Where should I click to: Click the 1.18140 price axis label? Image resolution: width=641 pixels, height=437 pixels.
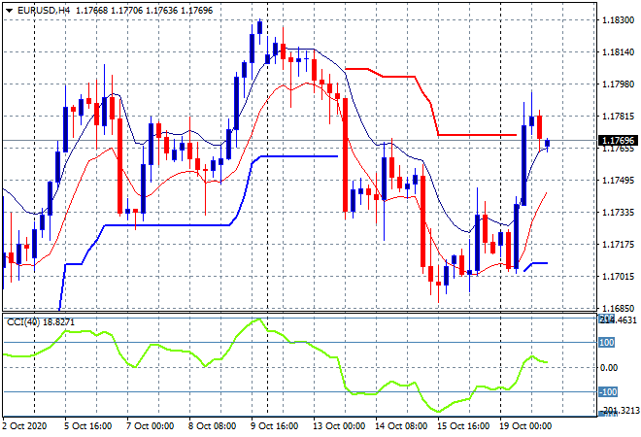point(619,52)
